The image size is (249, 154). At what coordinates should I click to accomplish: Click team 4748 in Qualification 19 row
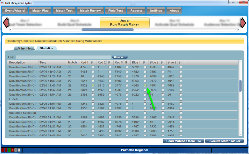point(84,67)
